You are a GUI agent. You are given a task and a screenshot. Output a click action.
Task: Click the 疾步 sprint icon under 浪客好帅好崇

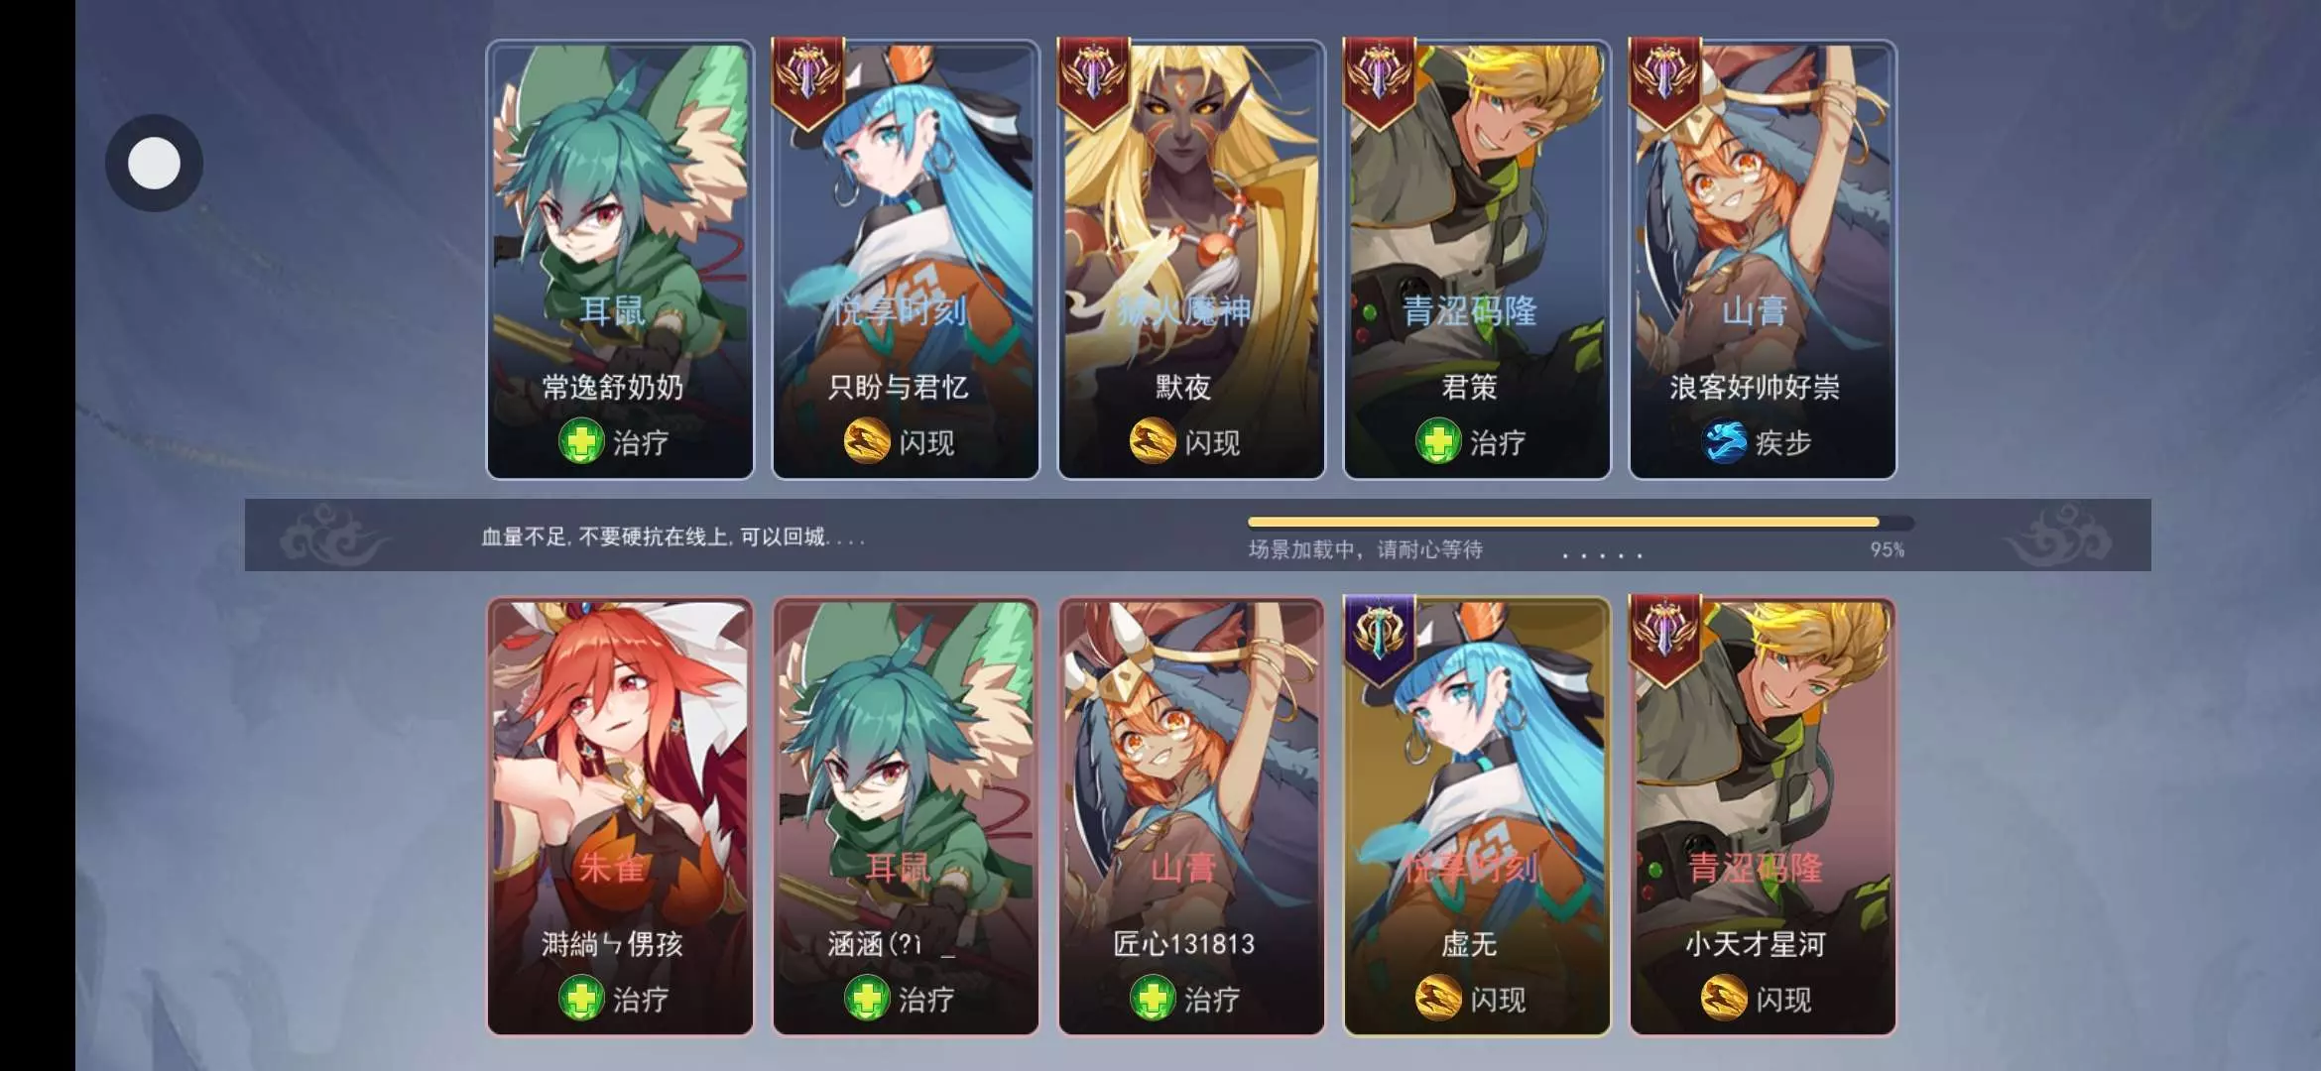click(1724, 441)
